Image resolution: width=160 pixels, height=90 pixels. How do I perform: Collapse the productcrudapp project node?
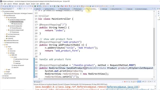pos(1,11)
